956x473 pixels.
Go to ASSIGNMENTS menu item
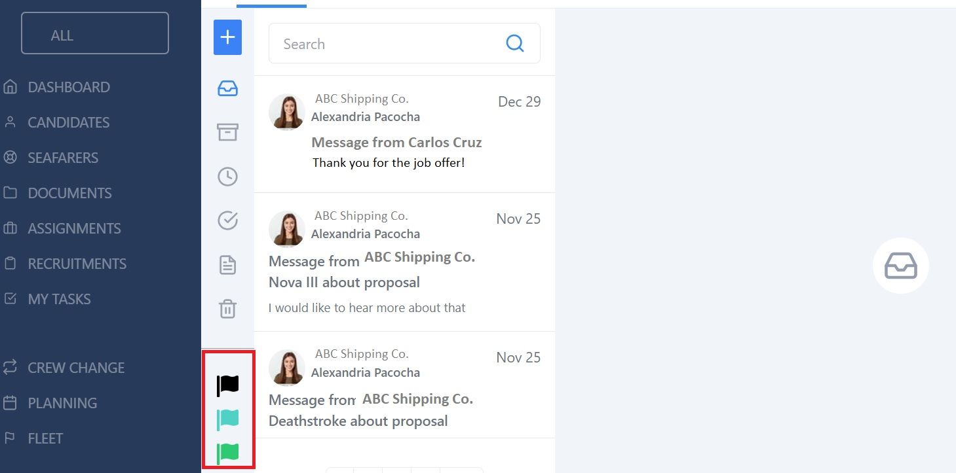click(x=75, y=228)
